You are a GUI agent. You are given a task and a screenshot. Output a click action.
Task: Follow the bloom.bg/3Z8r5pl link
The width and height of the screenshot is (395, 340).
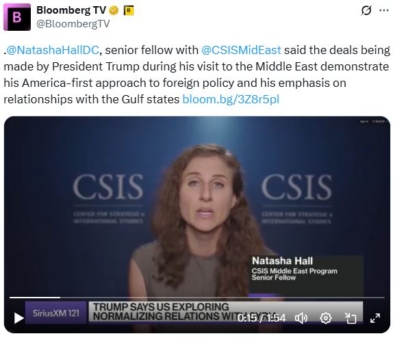[231, 99]
